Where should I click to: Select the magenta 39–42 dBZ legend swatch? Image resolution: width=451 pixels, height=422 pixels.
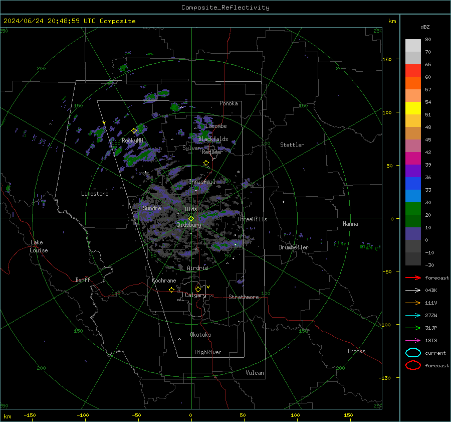[413, 159]
